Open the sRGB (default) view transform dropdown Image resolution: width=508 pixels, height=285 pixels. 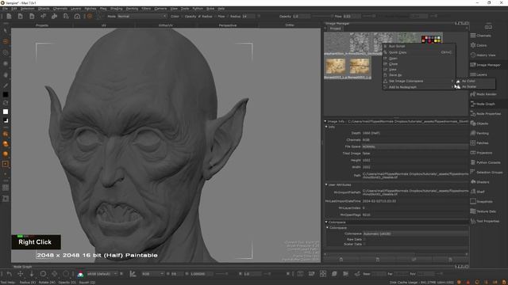point(102,274)
